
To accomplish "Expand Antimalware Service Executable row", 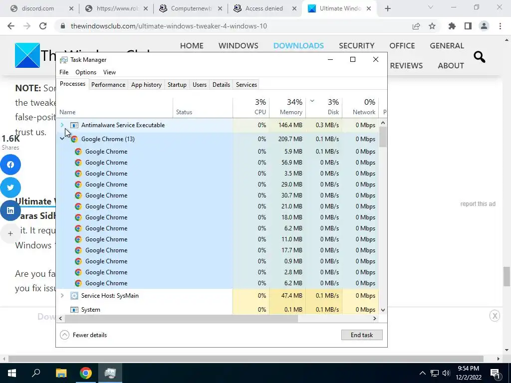I will pos(62,125).
